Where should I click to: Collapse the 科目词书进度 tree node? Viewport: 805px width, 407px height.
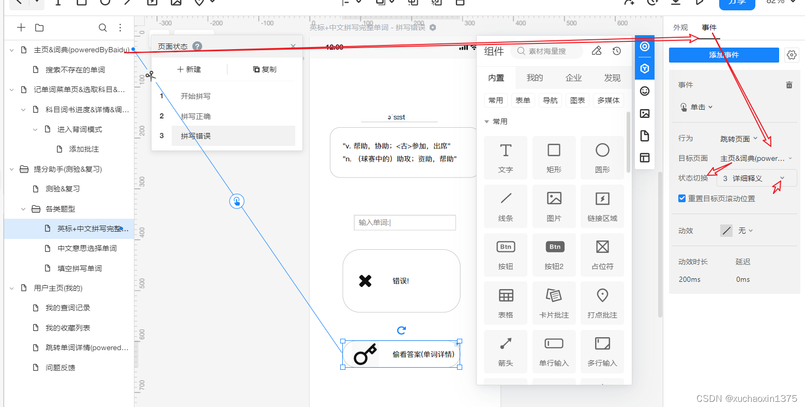[x=23, y=110]
